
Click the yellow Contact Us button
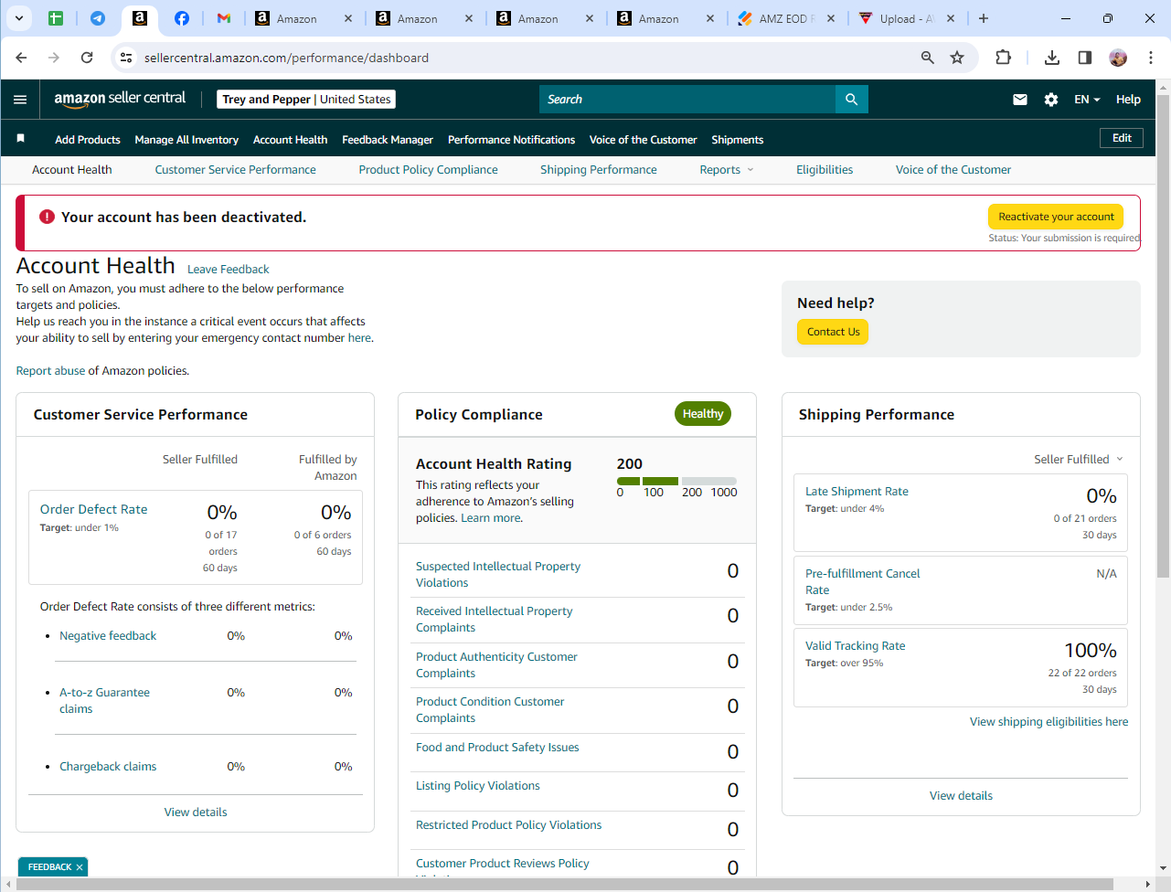click(x=833, y=332)
